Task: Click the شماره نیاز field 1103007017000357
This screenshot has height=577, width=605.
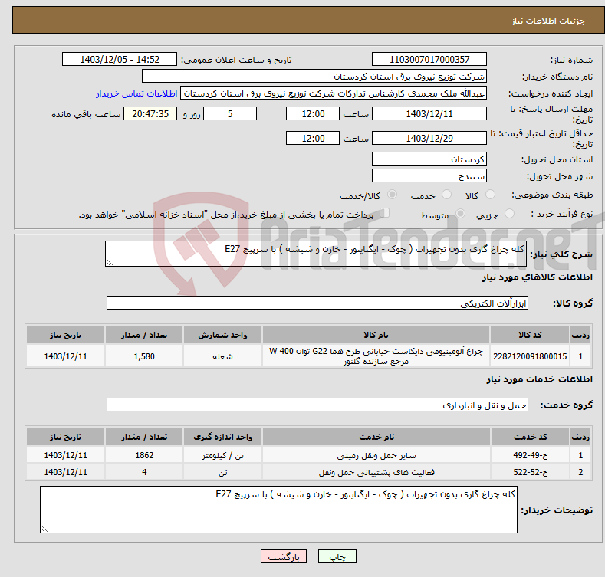Action: click(429, 60)
